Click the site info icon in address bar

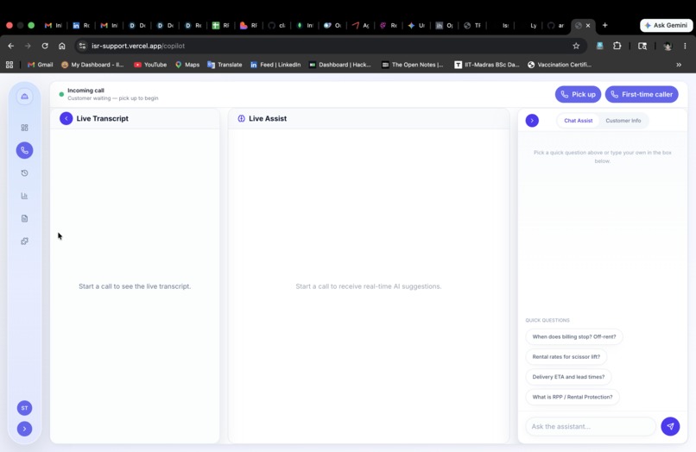82,46
